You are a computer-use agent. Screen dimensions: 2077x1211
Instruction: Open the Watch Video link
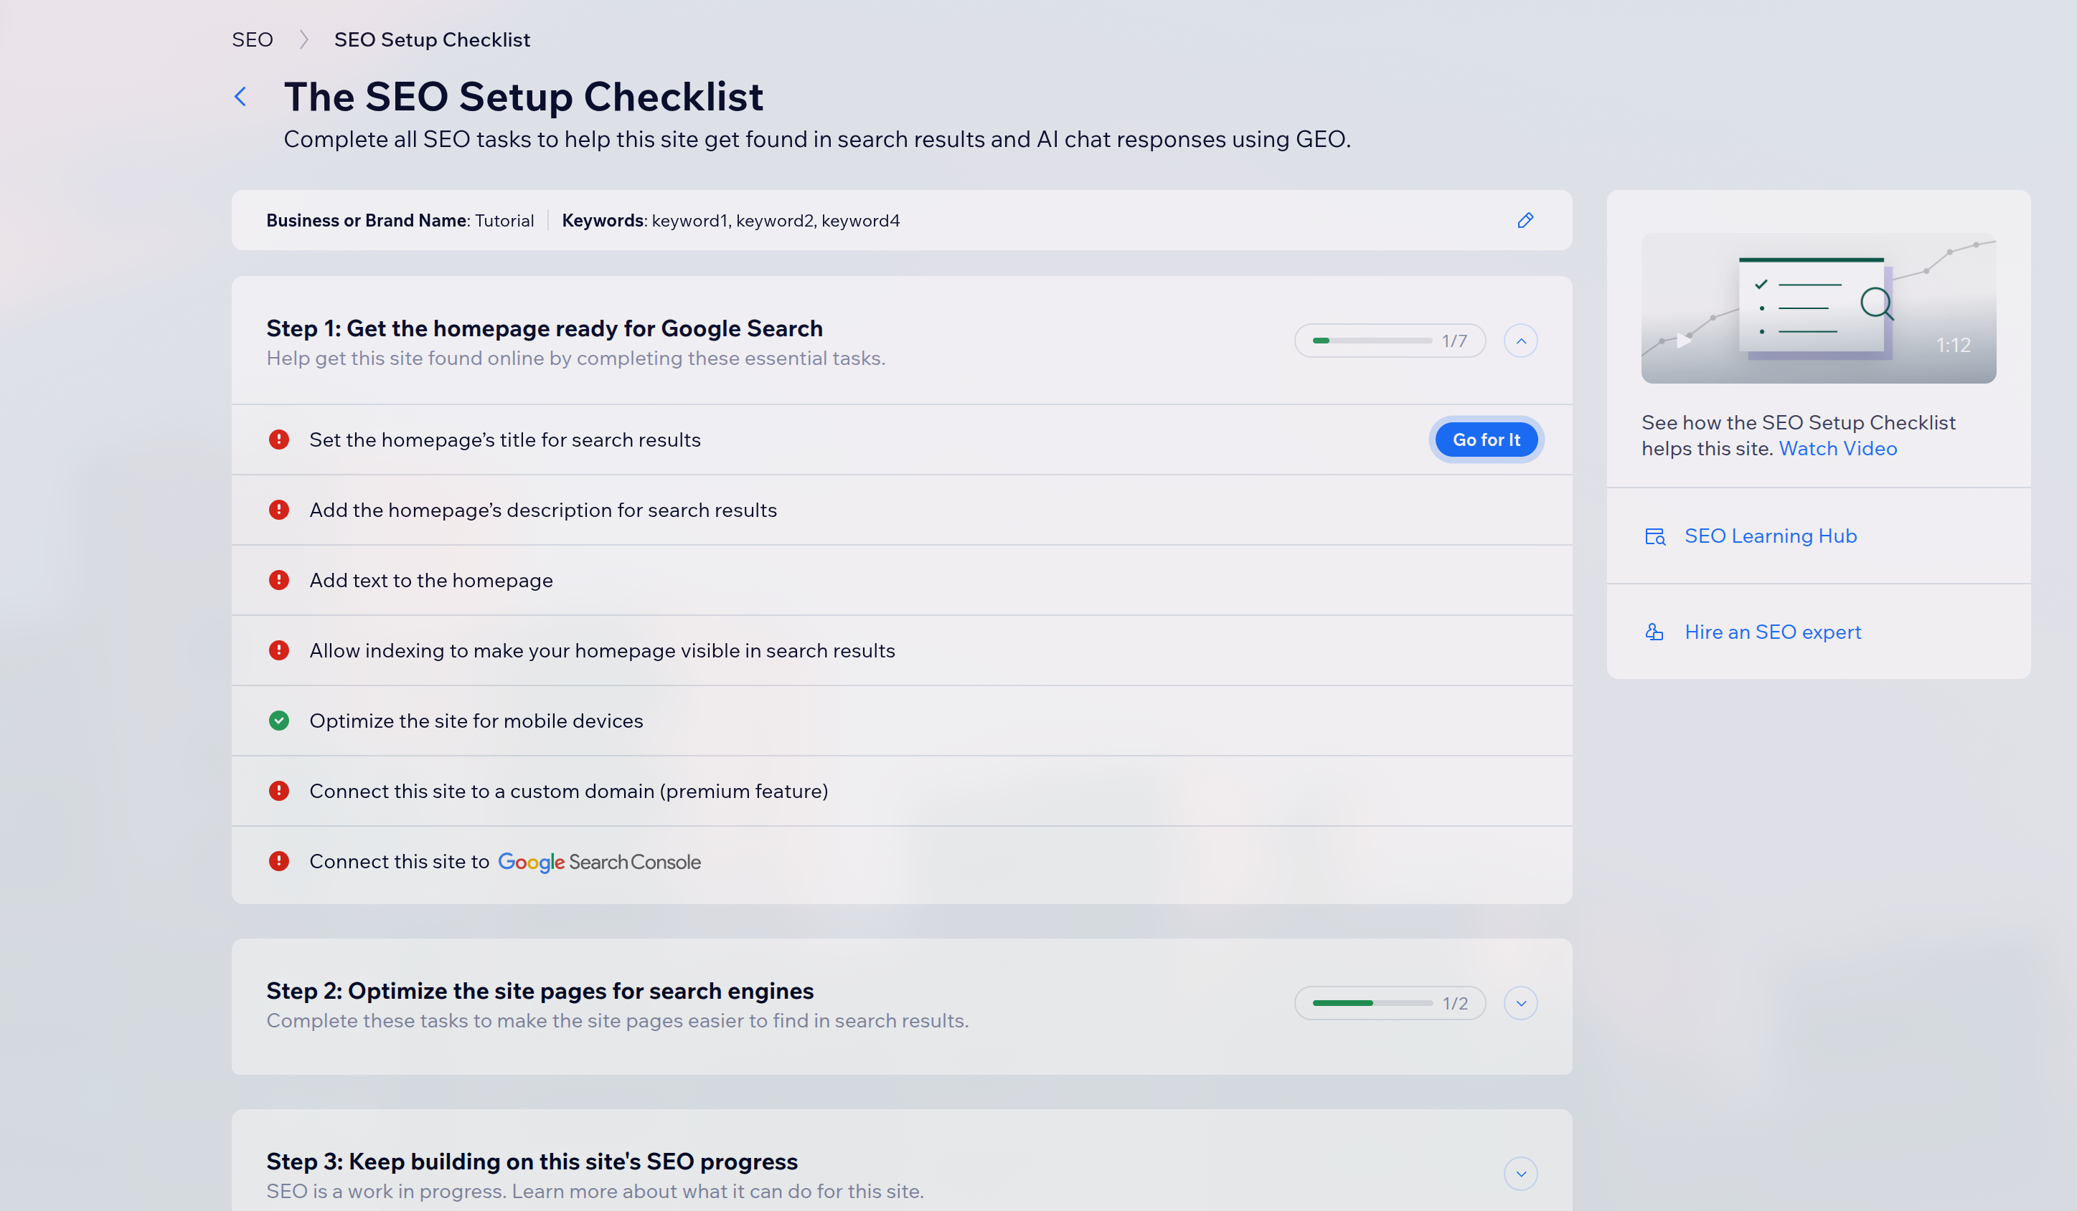[1838, 448]
